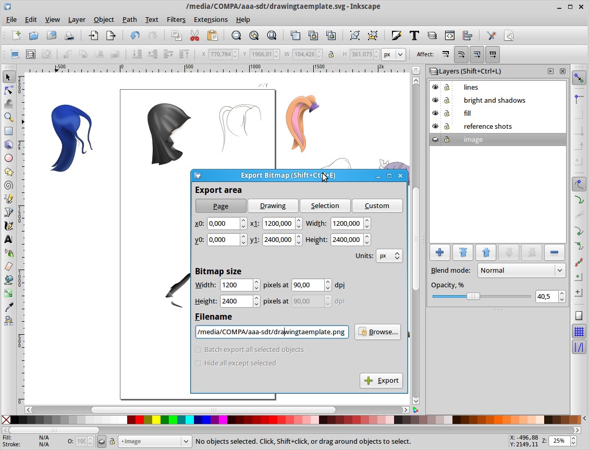
Task: Select the Zoom tool in toolbox
Action: tap(8, 117)
